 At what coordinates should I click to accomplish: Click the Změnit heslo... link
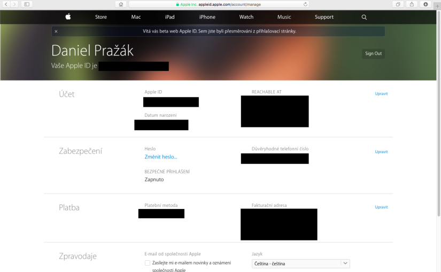tap(161, 157)
